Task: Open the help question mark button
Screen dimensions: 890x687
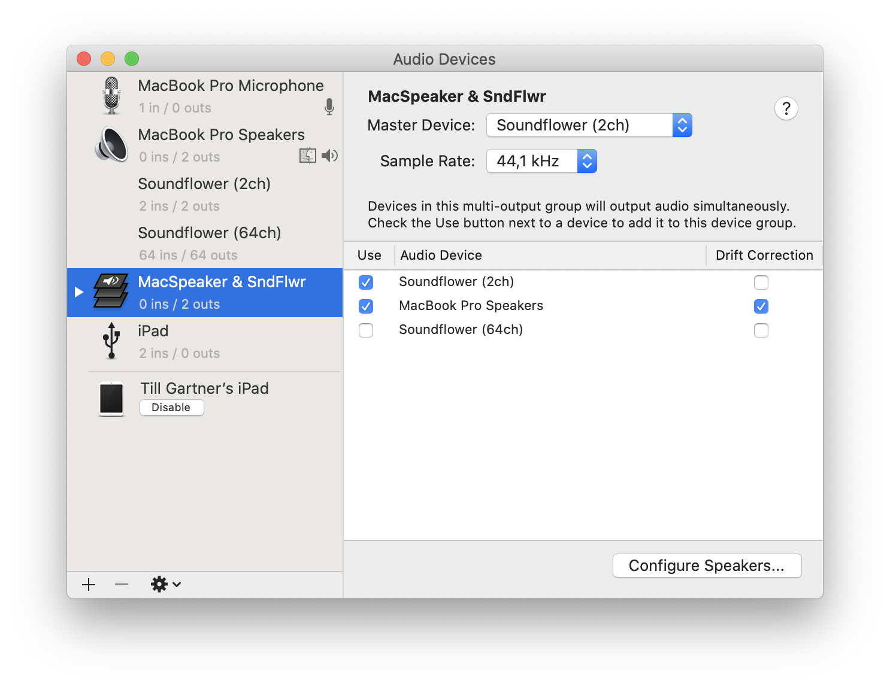Action: click(786, 109)
